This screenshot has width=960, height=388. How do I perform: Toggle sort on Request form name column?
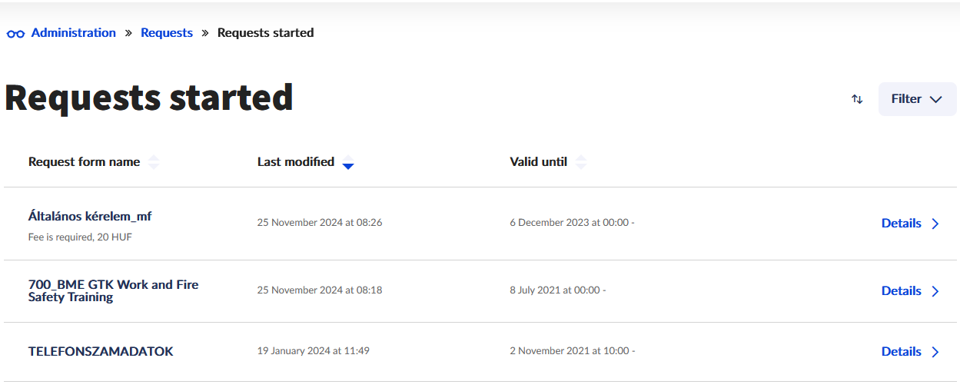154,162
